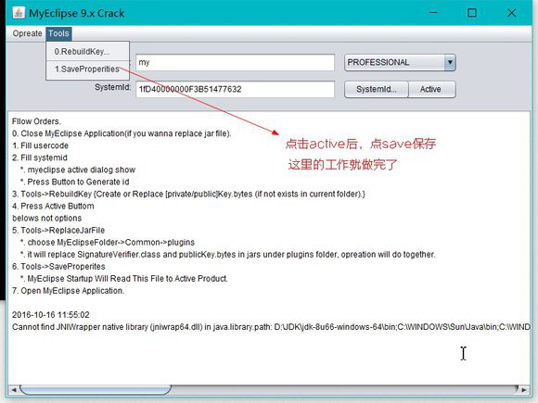This screenshot has height=403, width=538.
Task: Open the PROFESSIONAL combo box
Action: click(x=400, y=62)
